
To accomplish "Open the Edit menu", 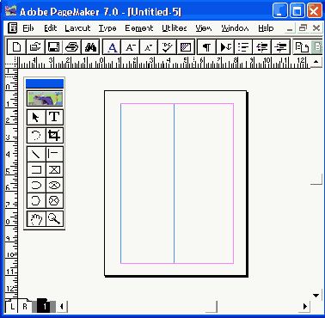I will [51, 28].
